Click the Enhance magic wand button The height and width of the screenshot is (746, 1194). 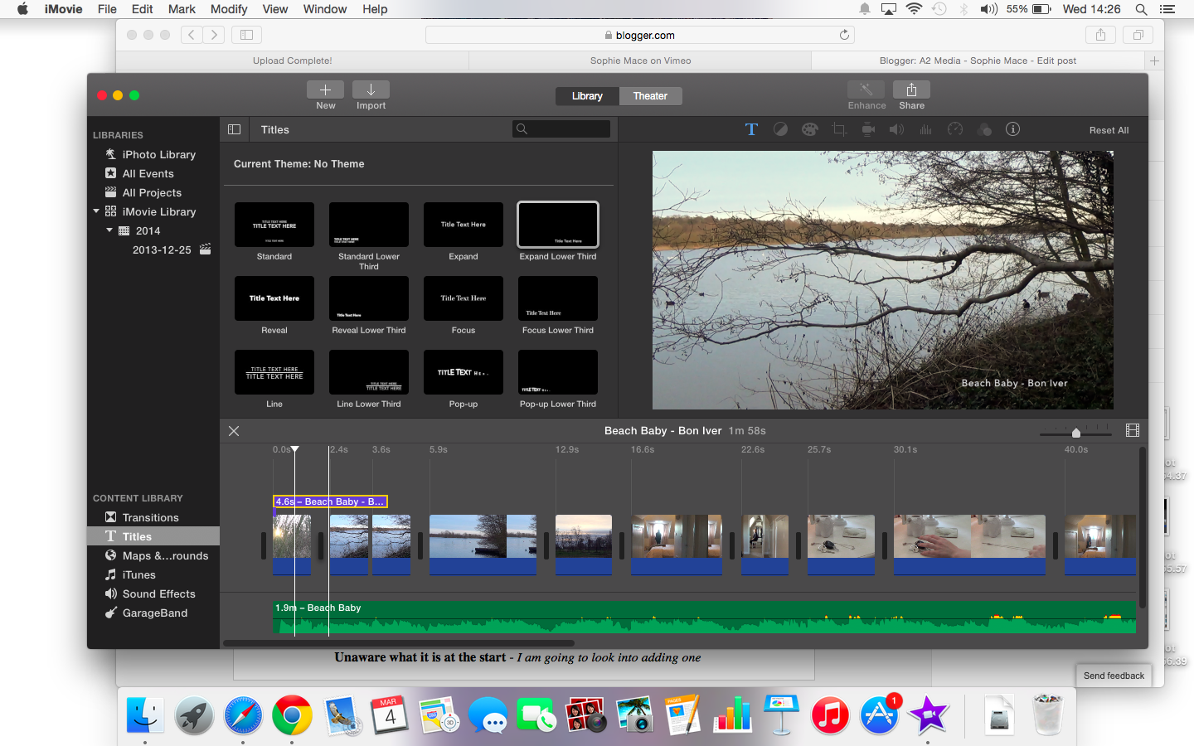(x=866, y=90)
